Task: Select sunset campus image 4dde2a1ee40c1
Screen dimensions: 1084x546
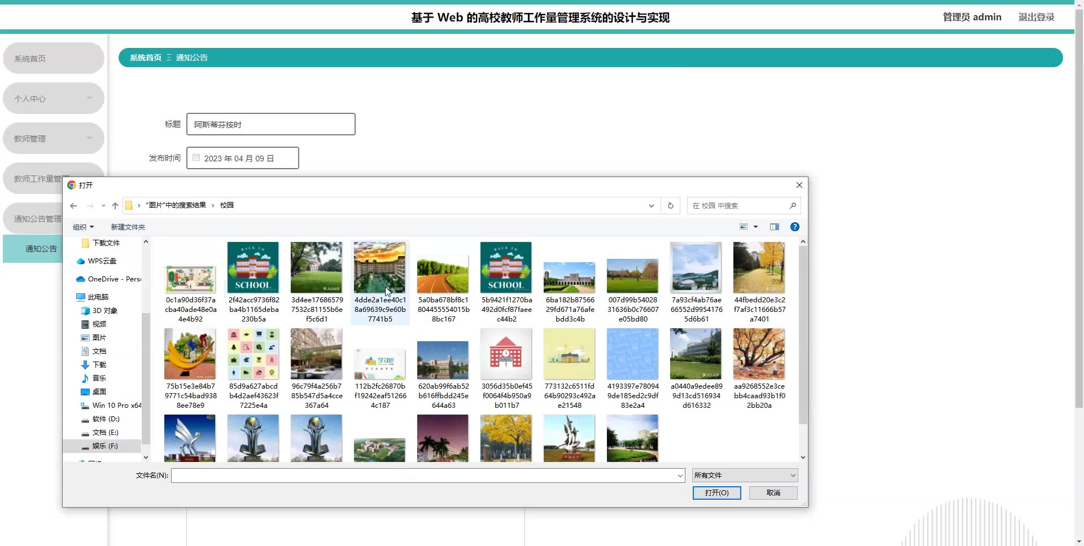Action: click(x=379, y=267)
